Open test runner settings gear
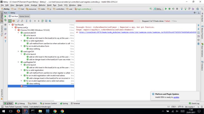The image size is (204, 114). (50, 21)
